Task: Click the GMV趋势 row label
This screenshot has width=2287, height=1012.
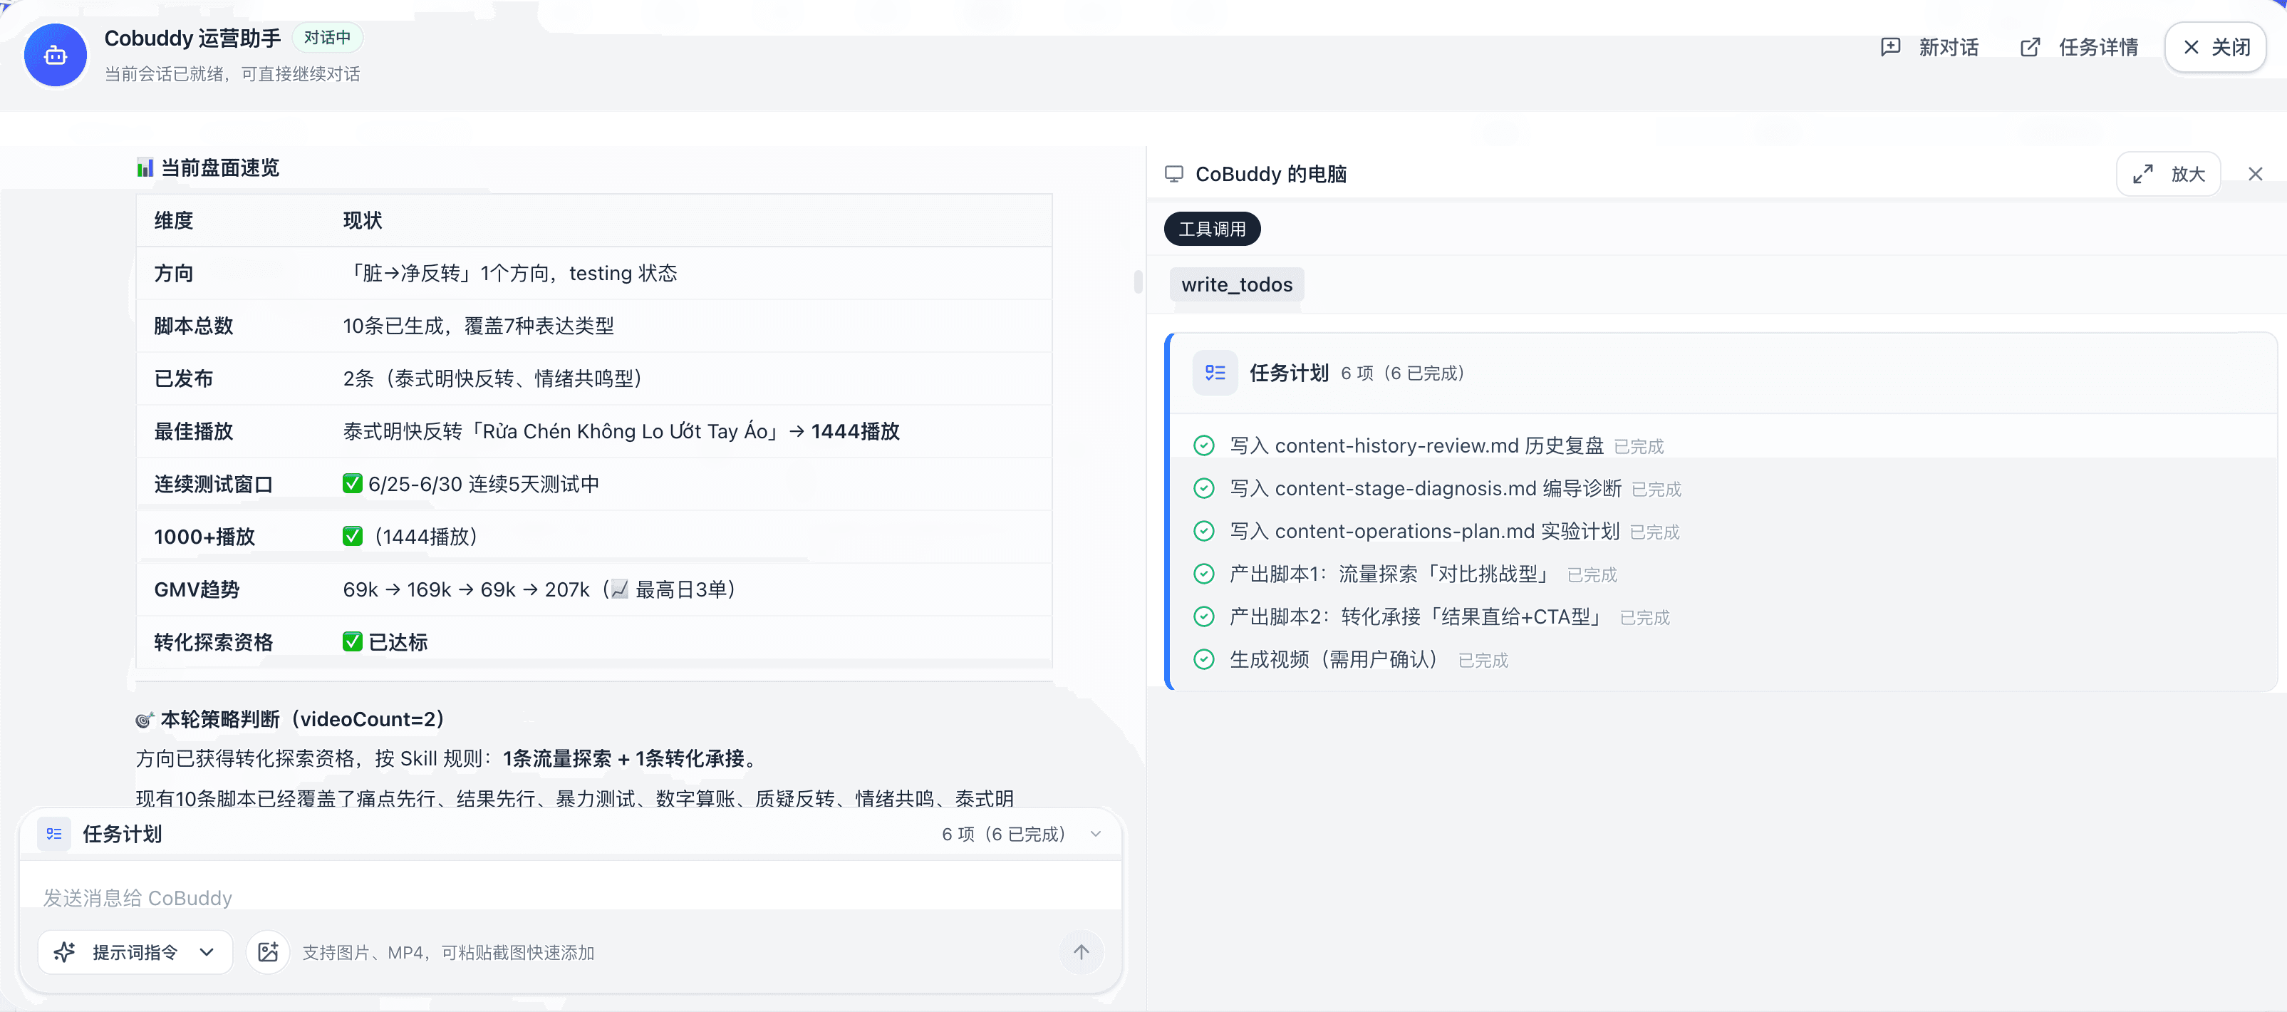Action: 197,589
